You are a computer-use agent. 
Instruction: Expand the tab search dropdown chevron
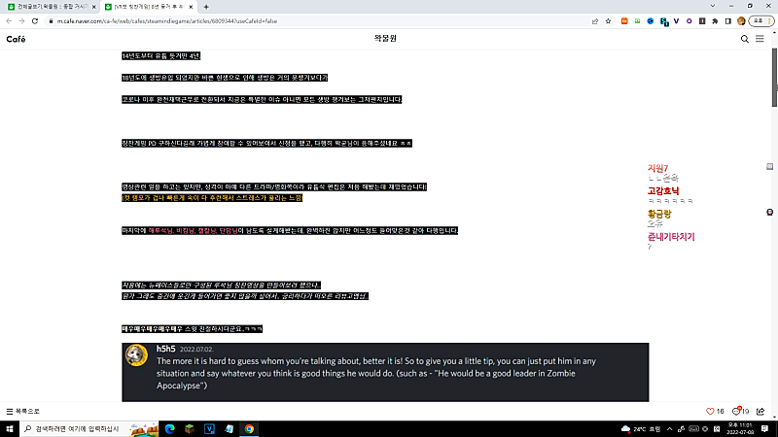click(x=713, y=6)
